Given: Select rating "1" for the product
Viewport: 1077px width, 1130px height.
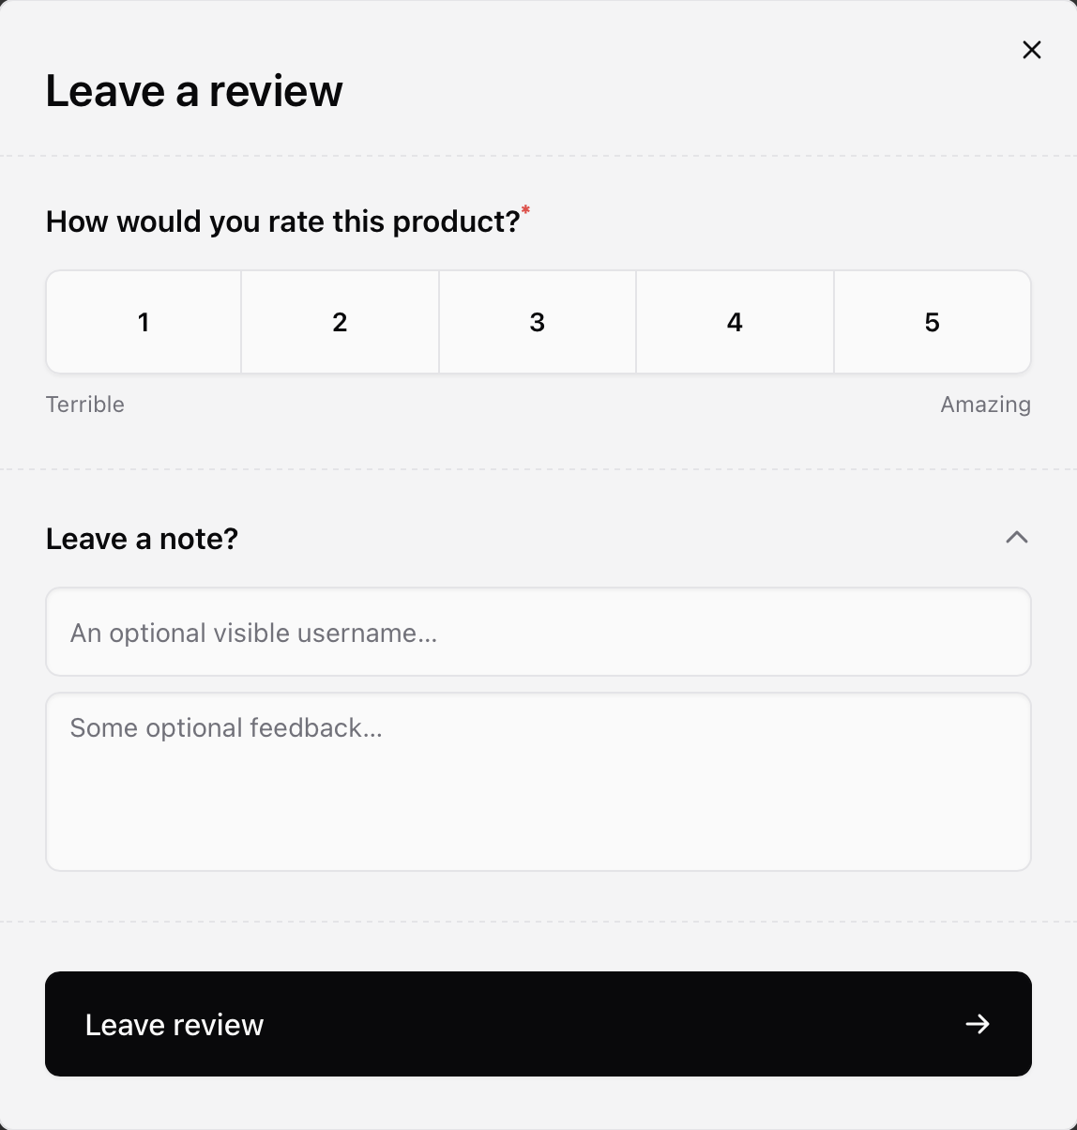Looking at the screenshot, I should click(x=143, y=322).
